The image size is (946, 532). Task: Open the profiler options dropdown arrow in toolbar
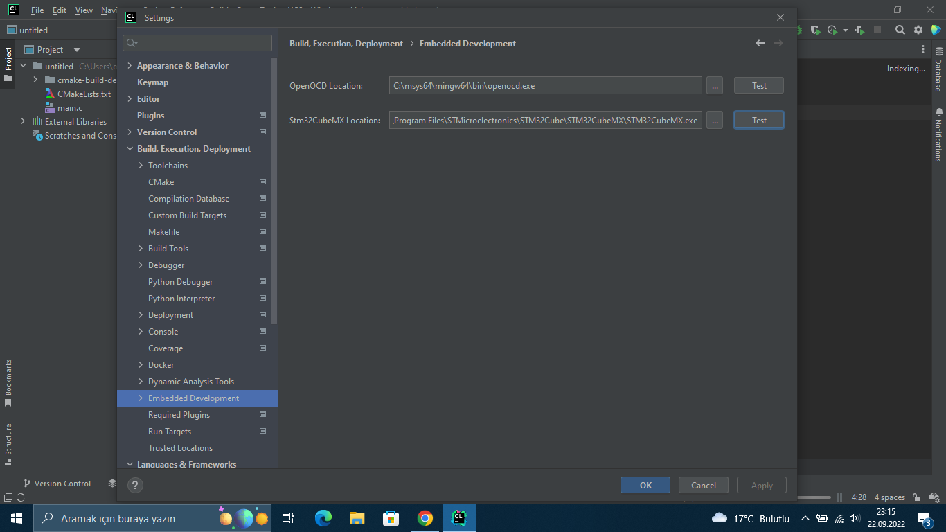coord(846,30)
